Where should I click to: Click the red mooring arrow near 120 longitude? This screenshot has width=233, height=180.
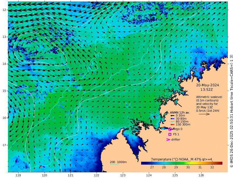coord(41,166)
